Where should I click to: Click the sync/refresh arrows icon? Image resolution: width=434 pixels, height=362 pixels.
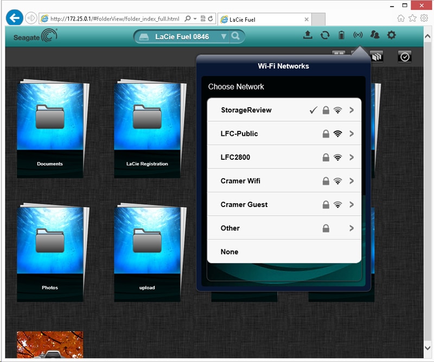point(324,35)
